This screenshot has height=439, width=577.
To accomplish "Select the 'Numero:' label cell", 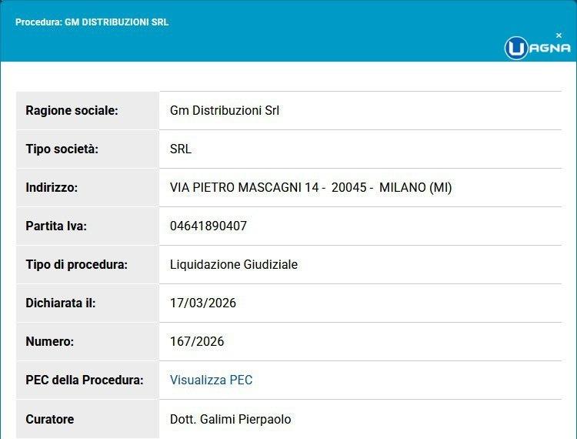I will (x=49, y=341).
